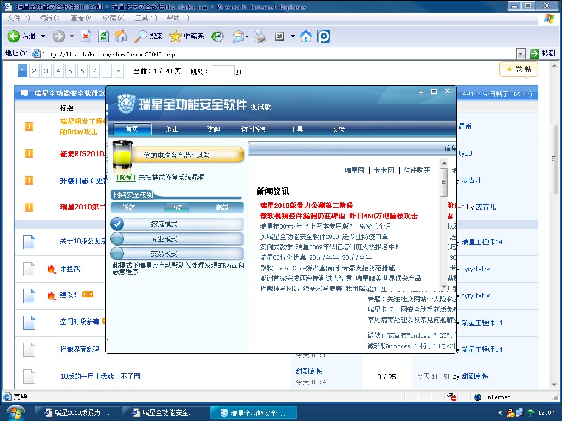Click the forum speech-bubble icon in header
Screen dimensions: 562x421
click(24, 93)
